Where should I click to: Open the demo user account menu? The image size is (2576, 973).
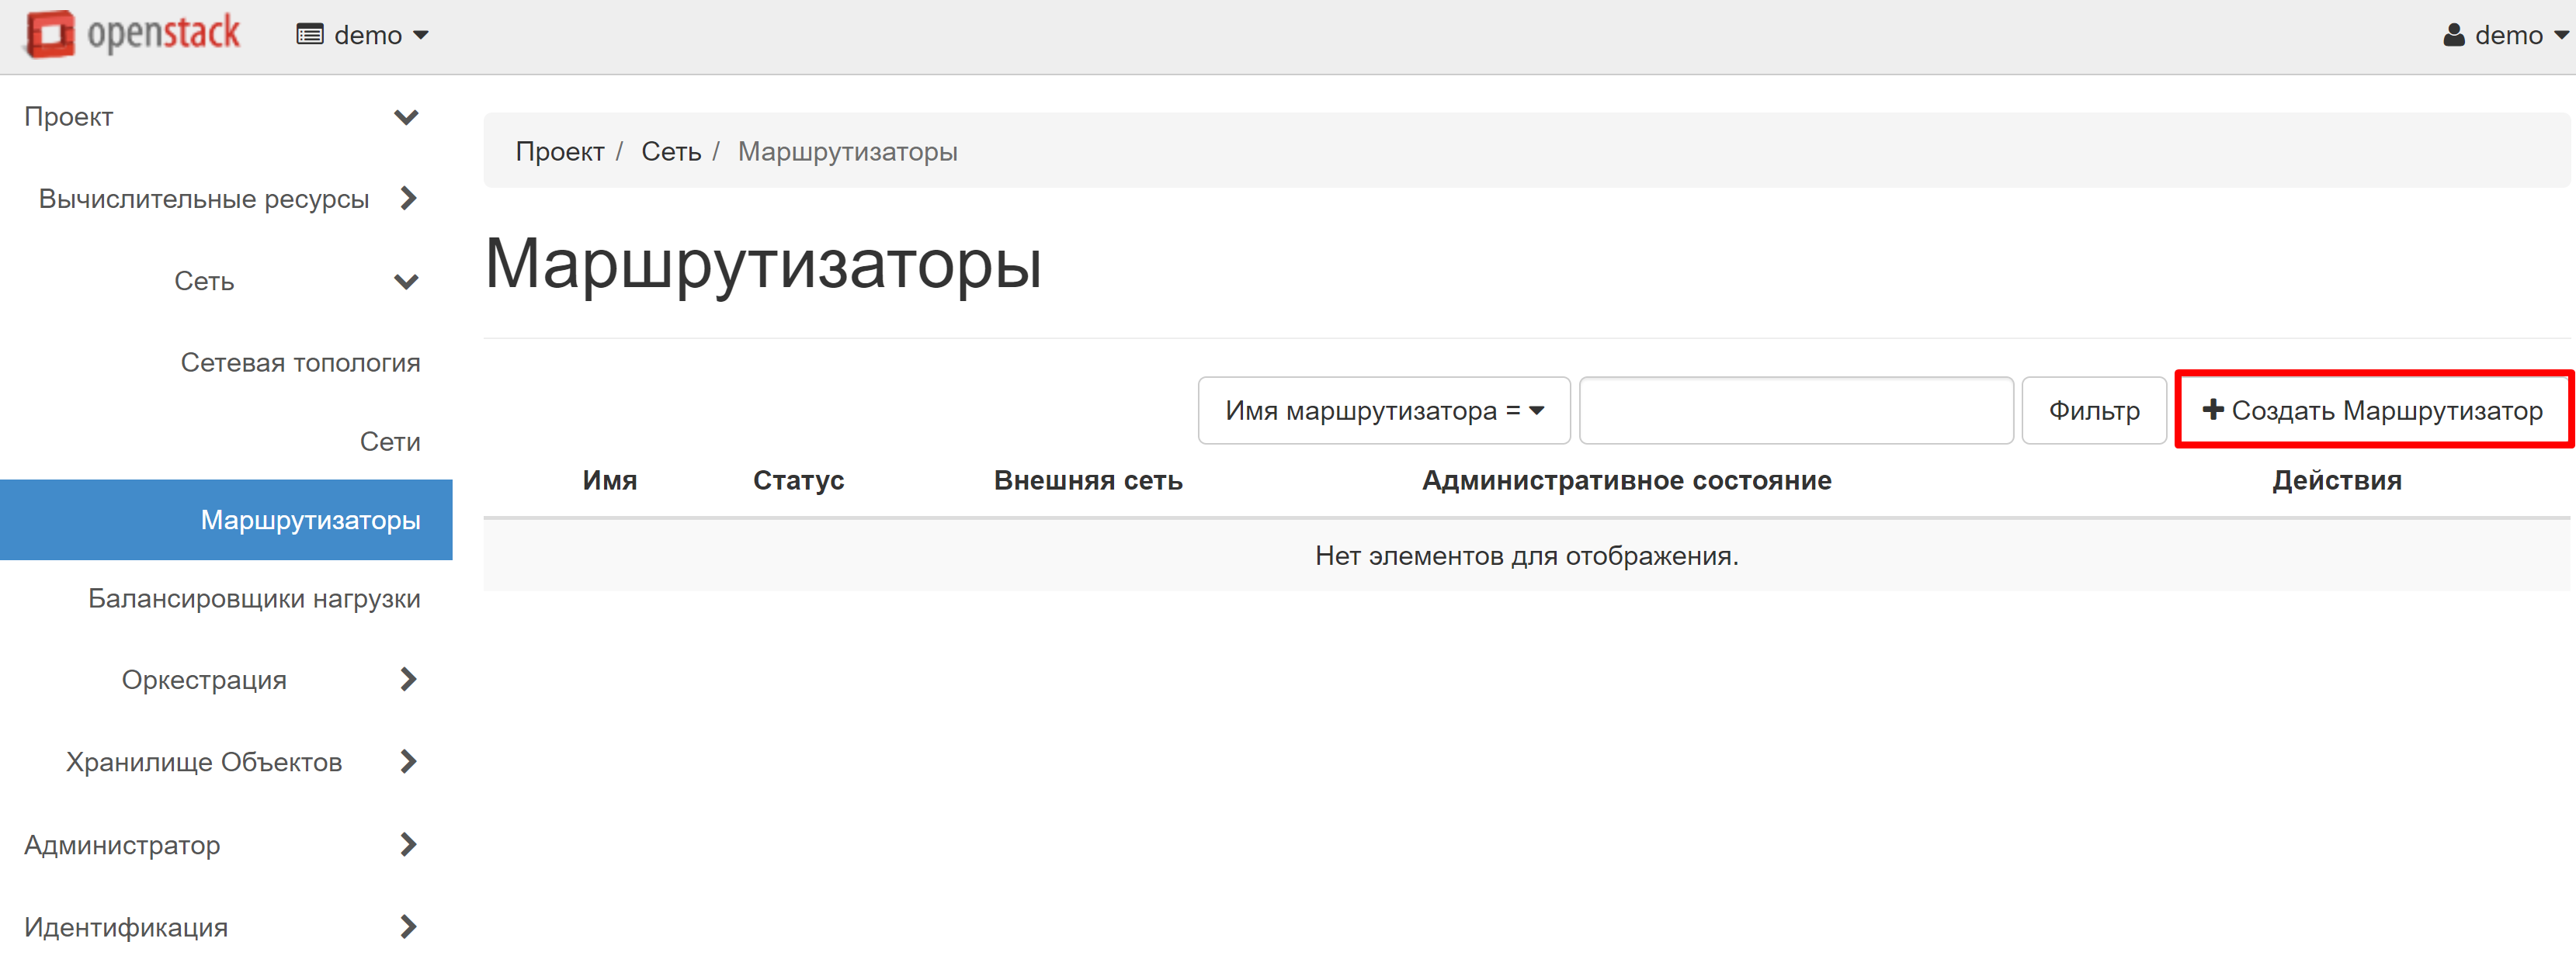click(2506, 35)
